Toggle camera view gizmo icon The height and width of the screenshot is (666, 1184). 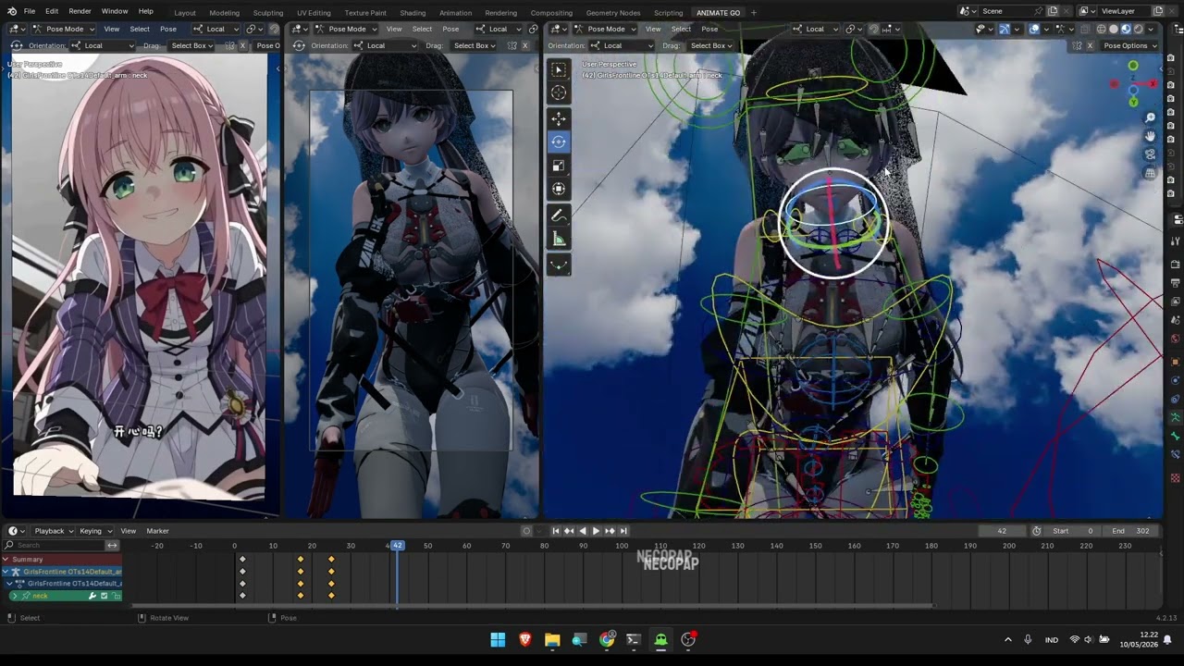pyautogui.click(x=1150, y=154)
